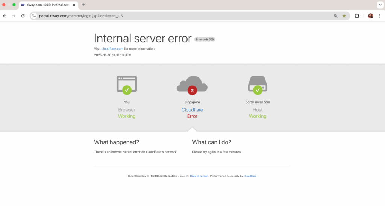The height and width of the screenshot is (206, 385).
Task: Open the profile avatar menu
Action: pos(370,16)
